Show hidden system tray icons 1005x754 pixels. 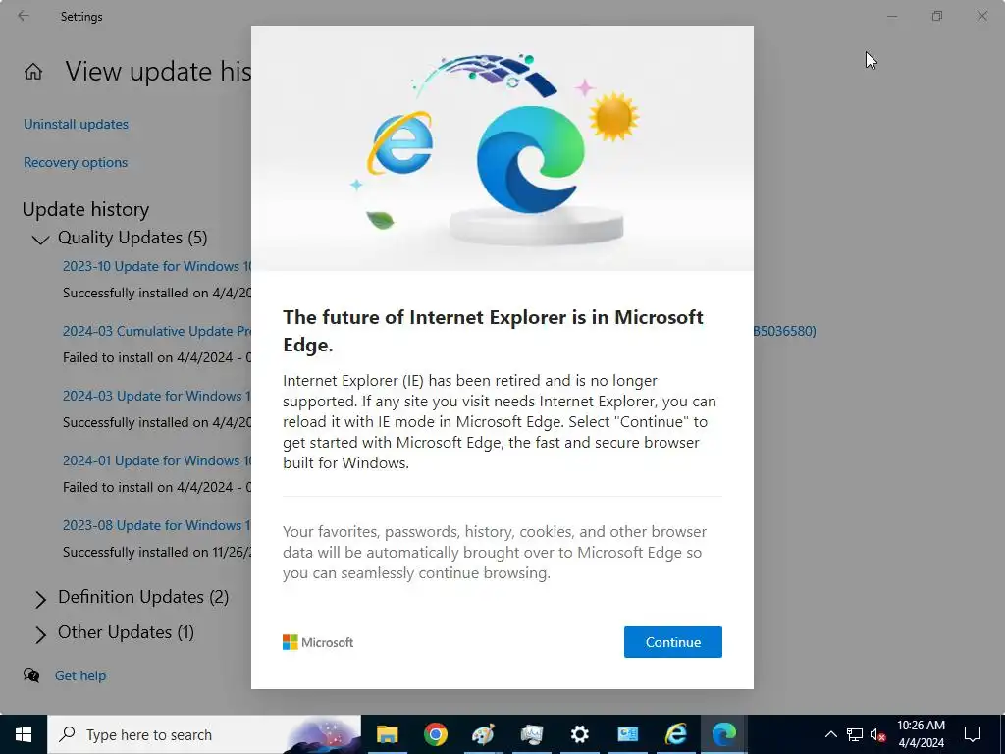(x=830, y=734)
